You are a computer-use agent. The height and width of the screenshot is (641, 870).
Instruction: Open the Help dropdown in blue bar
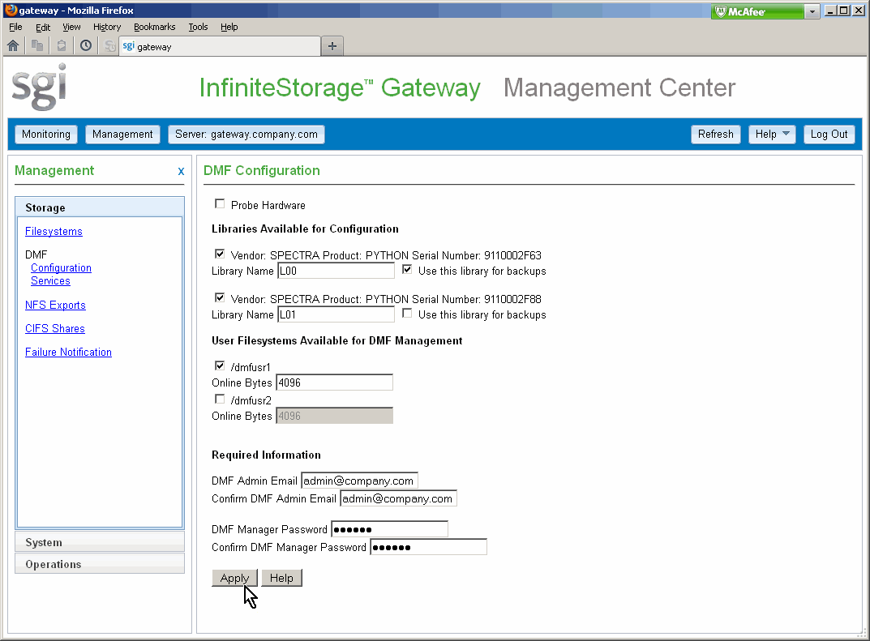(x=771, y=135)
